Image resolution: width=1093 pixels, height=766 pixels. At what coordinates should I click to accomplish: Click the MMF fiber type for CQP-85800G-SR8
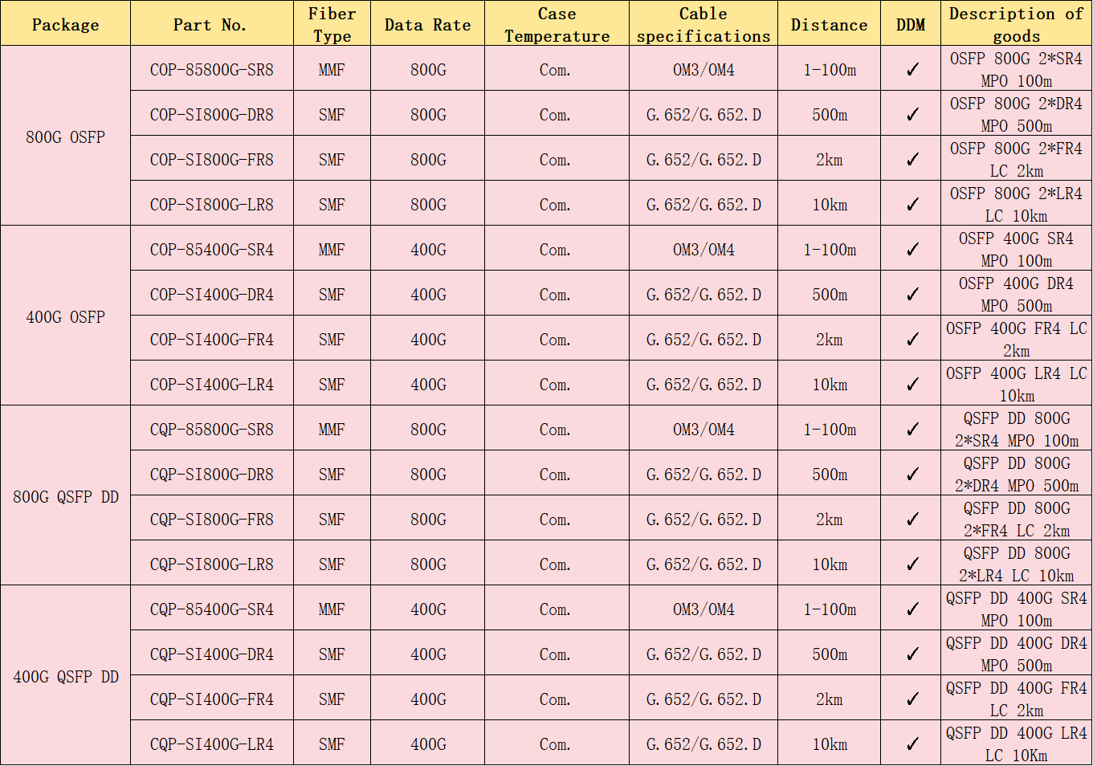tap(332, 430)
